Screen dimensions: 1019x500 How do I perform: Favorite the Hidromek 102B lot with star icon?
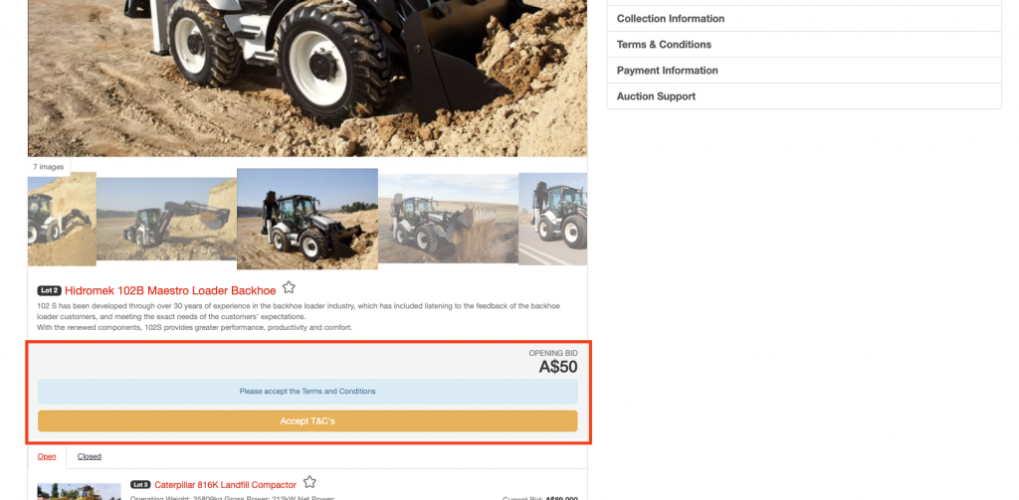pos(289,287)
